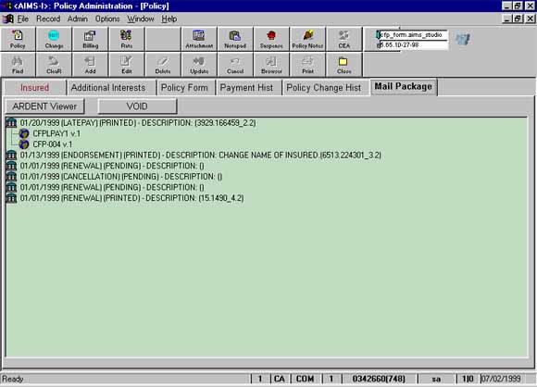Select the Billing toolbar icon
The height and width of the screenshot is (387, 537).
pos(91,39)
